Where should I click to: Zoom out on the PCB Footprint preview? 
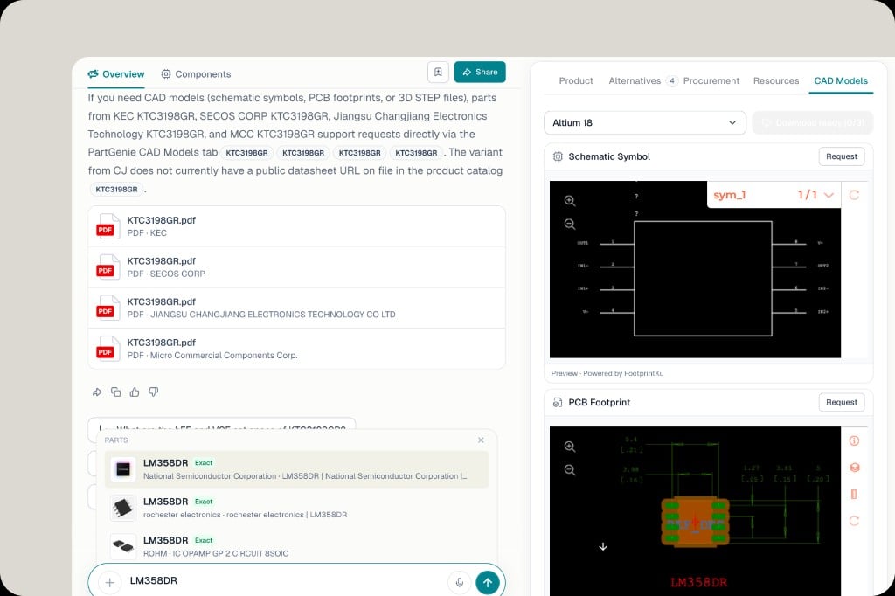570,470
